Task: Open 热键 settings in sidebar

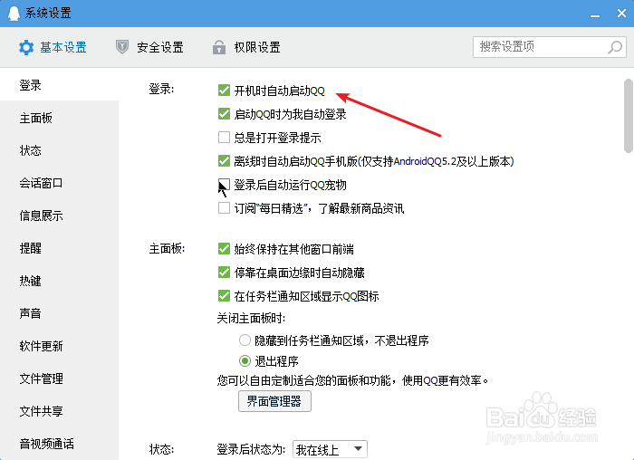Action: [59, 281]
